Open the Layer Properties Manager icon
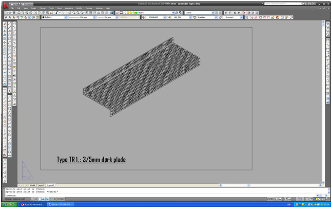This screenshot has height=208, width=332. coord(117,13)
